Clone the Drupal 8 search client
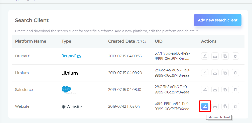 click(225, 56)
